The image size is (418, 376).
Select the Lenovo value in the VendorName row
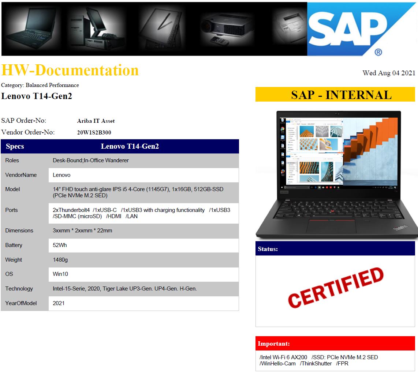click(x=61, y=175)
